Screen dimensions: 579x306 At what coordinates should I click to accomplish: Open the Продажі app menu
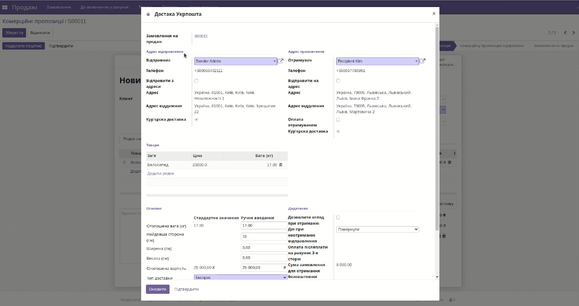pos(25,7)
